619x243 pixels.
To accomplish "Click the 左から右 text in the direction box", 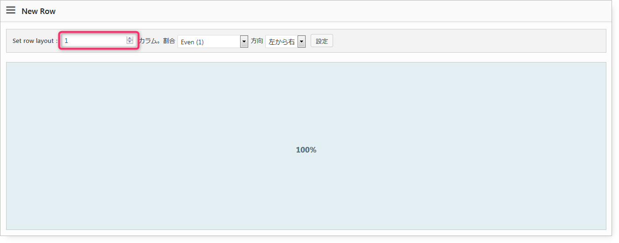I will point(282,42).
